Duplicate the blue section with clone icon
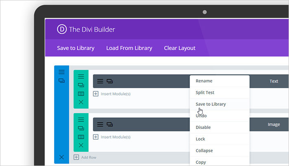This screenshot has height=166, width=289. click(x=62, y=81)
